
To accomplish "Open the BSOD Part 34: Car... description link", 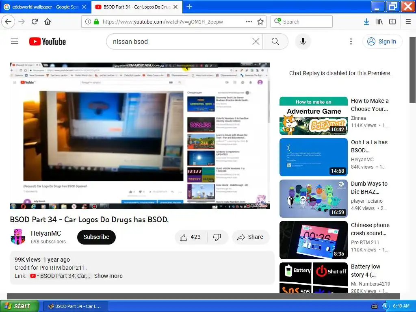I will pos(60,276).
